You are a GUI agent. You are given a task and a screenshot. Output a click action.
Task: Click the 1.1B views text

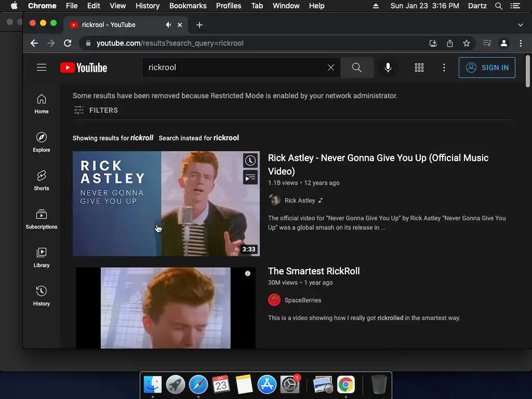[x=283, y=182]
